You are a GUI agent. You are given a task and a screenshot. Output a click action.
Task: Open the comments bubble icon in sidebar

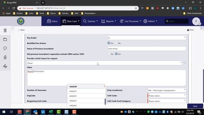pos(5,48)
